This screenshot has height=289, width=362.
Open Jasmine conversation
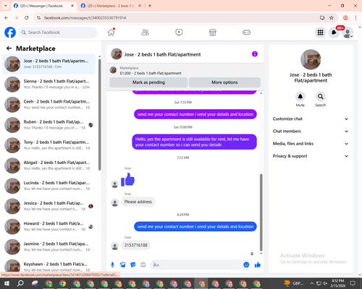(49, 246)
